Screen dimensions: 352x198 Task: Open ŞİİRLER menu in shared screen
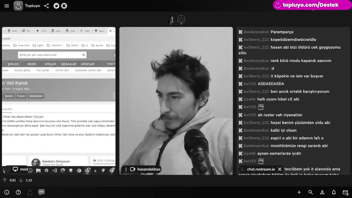(13, 64)
